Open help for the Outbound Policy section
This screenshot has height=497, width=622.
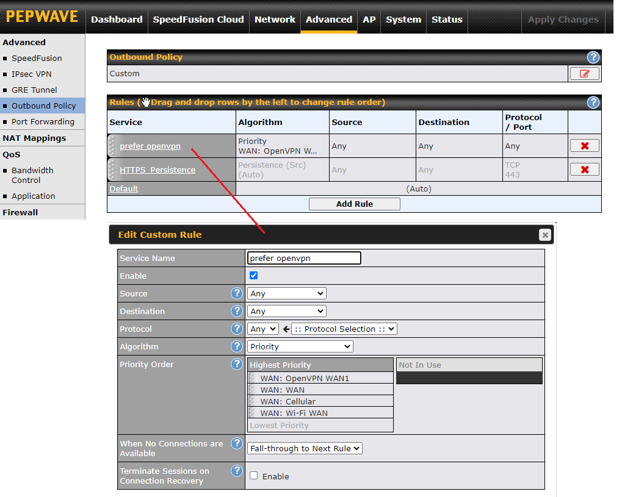point(593,57)
